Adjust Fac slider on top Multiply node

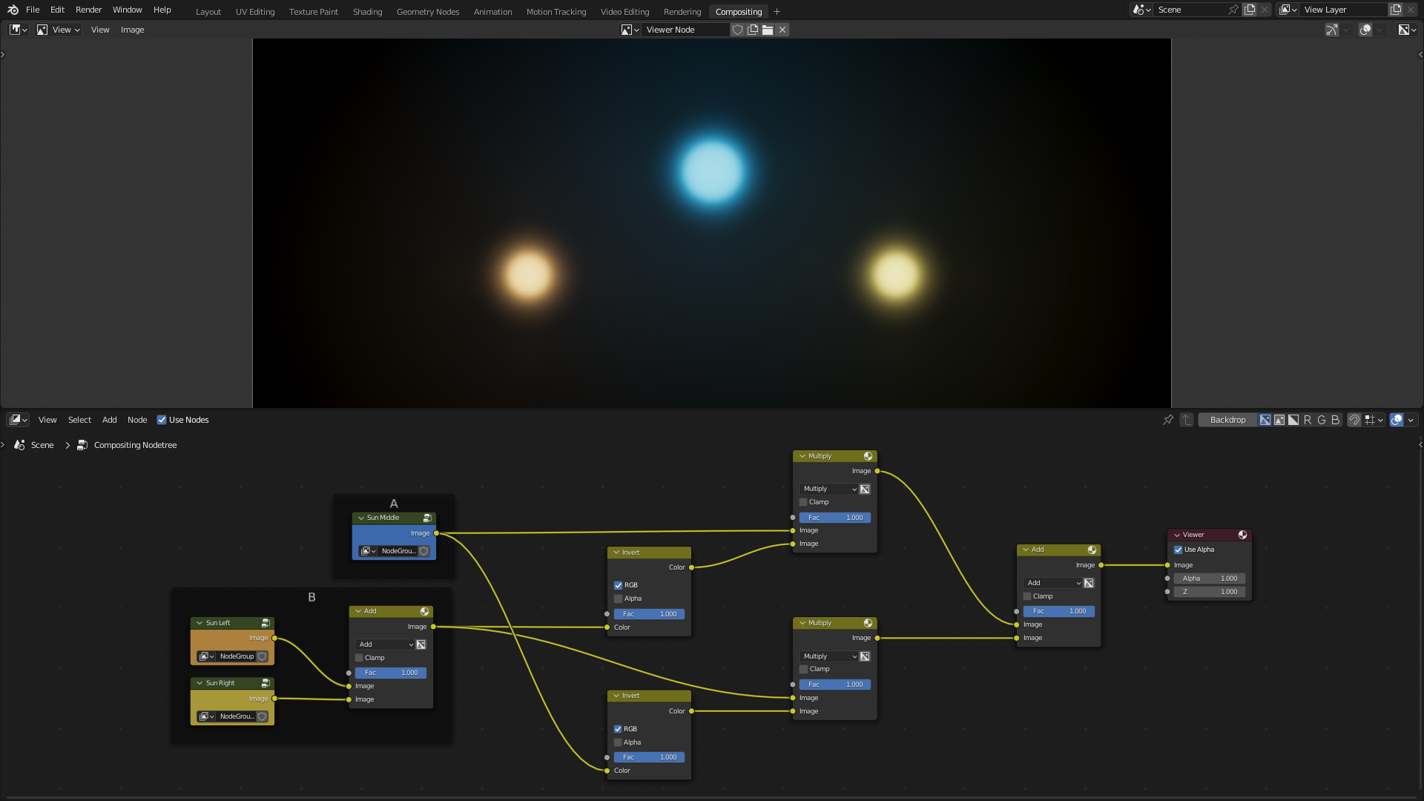pos(834,518)
